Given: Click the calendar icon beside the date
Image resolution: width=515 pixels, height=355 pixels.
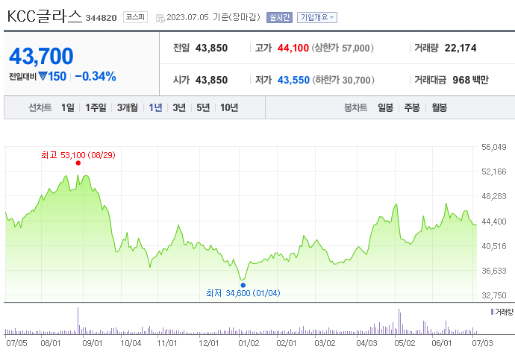Looking at the screenshot, I should 160,18.
